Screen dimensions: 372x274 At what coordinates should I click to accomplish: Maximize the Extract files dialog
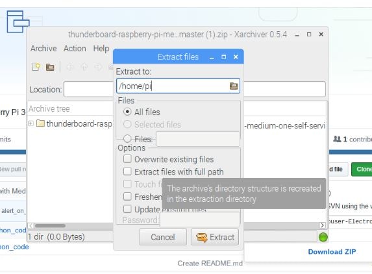[223, 57]
